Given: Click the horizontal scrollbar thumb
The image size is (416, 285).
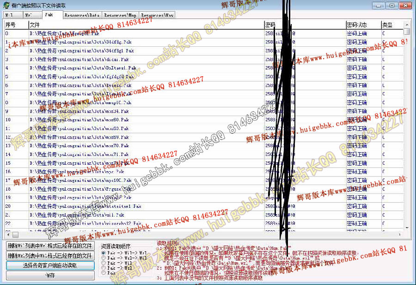Looking at the screenshot, I should 15,235.
